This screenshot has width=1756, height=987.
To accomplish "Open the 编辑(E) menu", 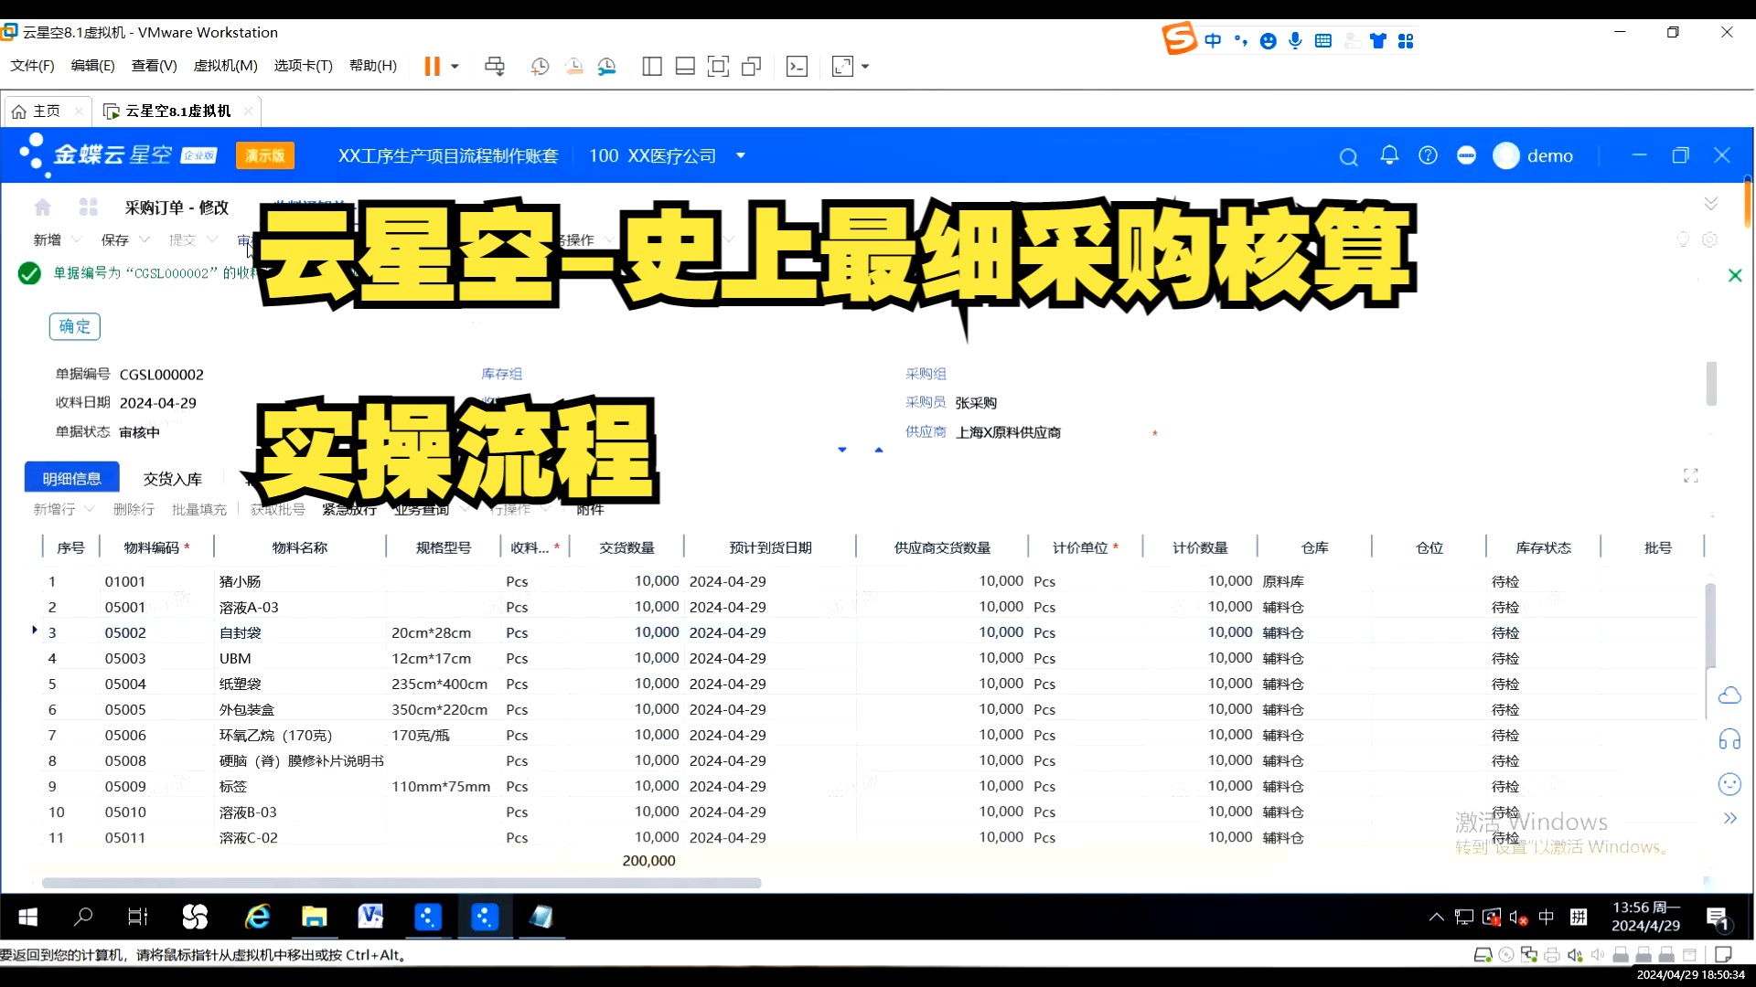I will pos(92,66).
